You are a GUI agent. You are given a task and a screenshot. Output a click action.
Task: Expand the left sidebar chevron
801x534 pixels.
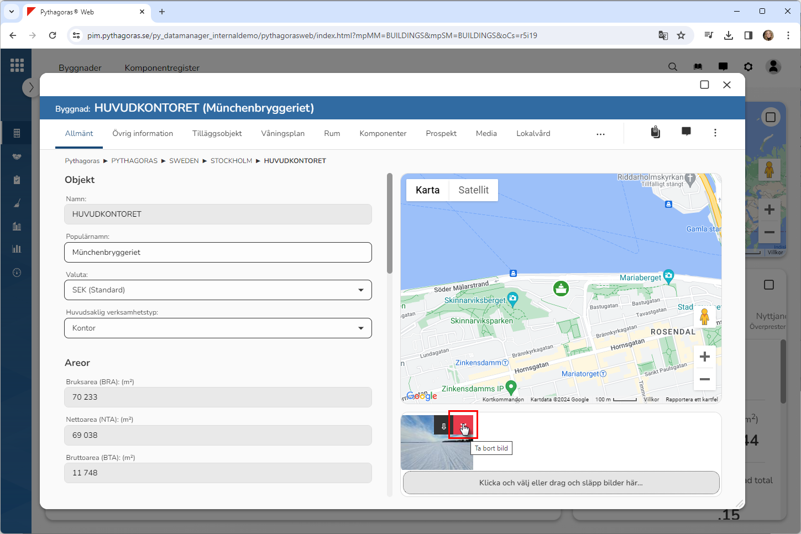pyautogui.click(x=31, y=87)
